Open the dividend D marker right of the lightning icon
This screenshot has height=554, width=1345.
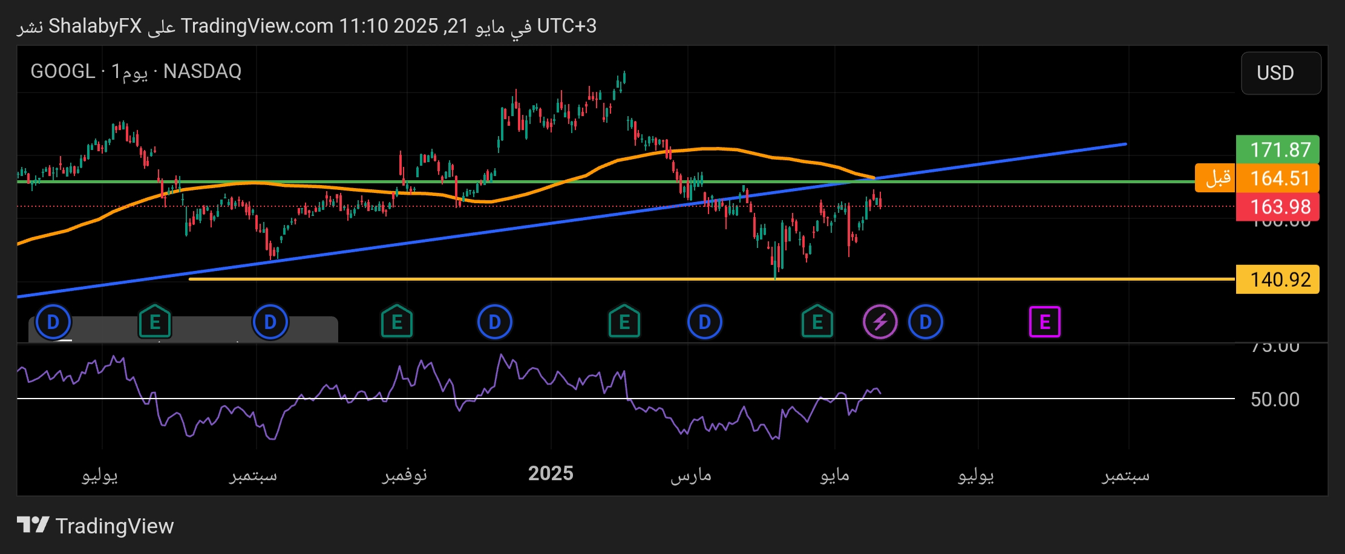[925, 322]
